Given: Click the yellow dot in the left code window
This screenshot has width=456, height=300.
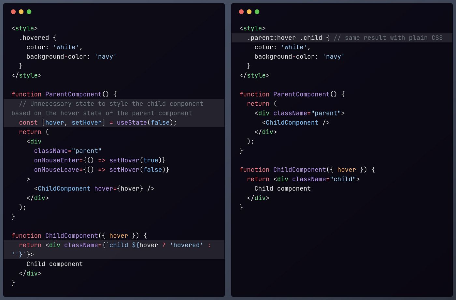Looking at the screenshot, I should [x=21, y=12].
